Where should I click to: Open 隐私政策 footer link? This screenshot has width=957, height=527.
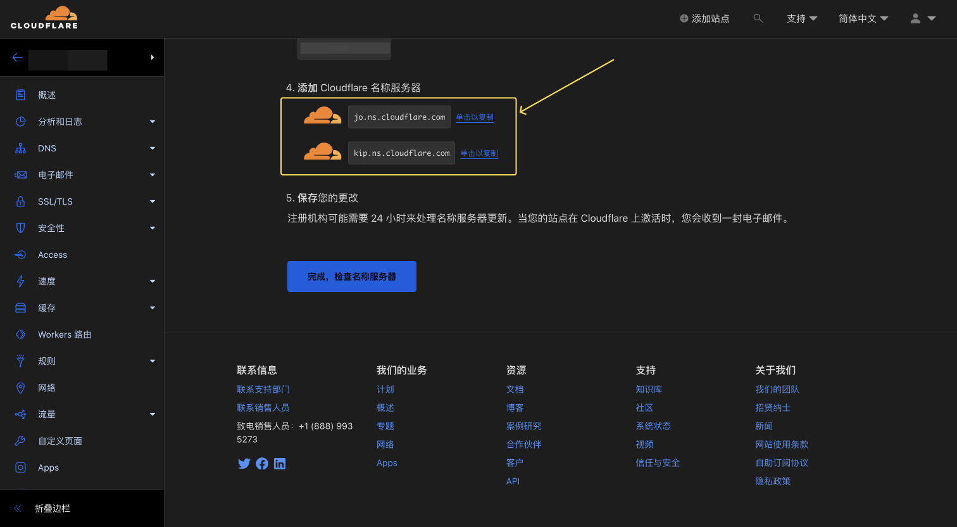pos(773,481)
